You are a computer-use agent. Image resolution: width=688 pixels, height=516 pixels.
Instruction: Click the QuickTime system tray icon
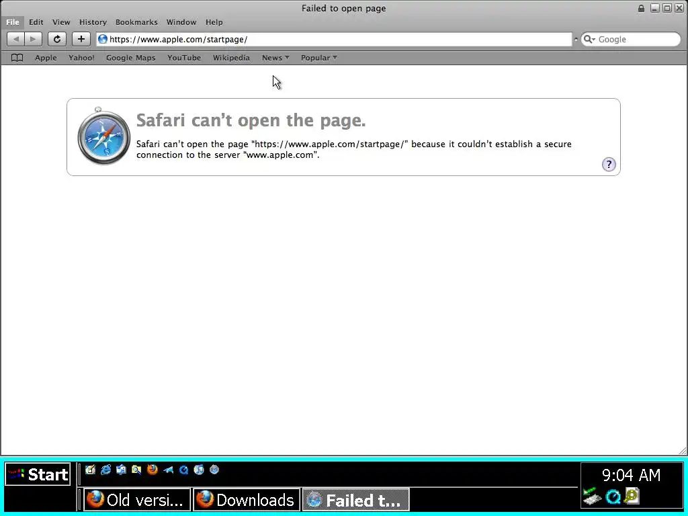click(x=613, y=497)
